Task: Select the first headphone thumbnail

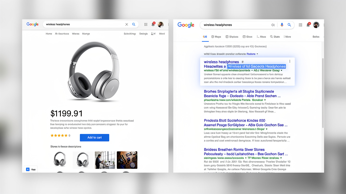Action: [60, 160]
